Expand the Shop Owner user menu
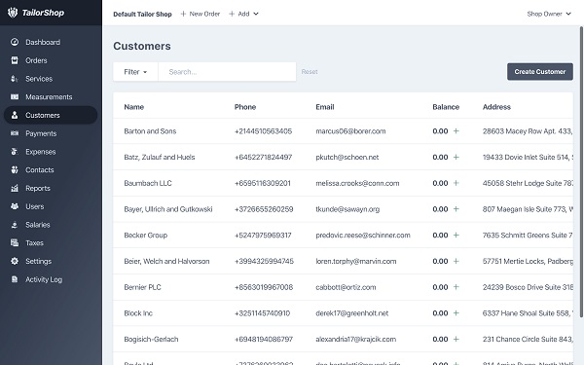This screenshot has height=365, width=584. (x=549, y=14)
